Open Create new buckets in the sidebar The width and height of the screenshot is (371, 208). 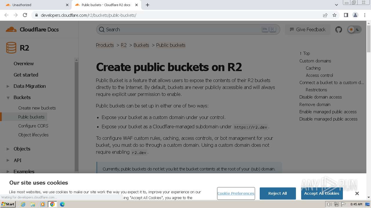tap(37, 108)
